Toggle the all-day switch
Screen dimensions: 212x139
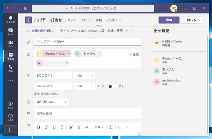[x=112, y=86]
